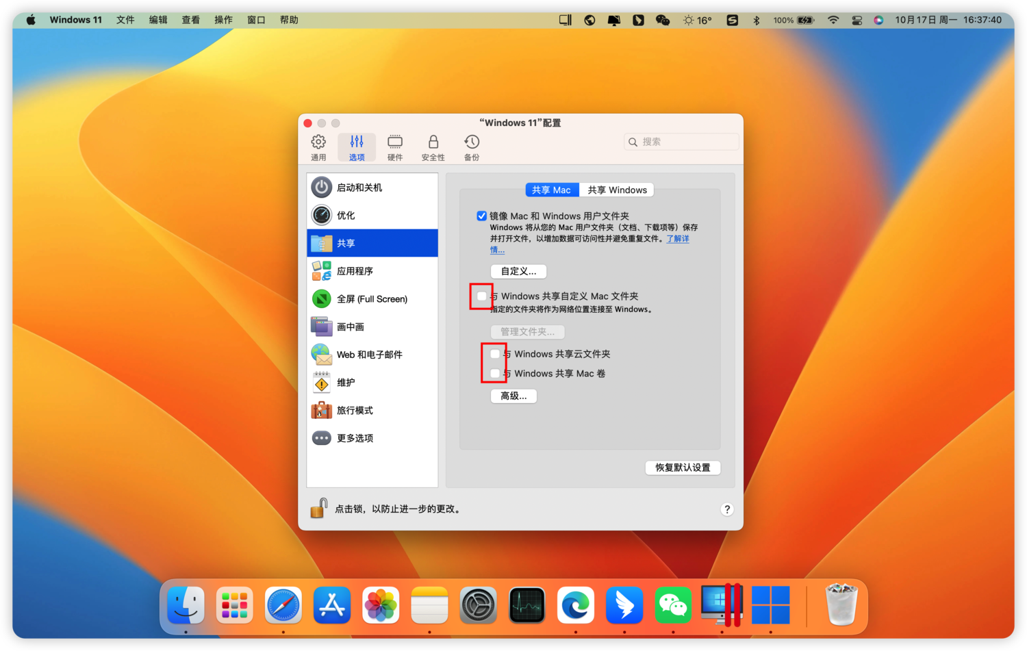The width and height of the screenshot is (1027, 651).
Task: Click the padlock icon to prevent changes
Action: tap(318, 509)
